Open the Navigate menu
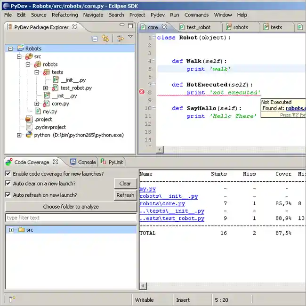Image resolution: width=306 pixels, height=306 pixels. [x=93, y=15]
